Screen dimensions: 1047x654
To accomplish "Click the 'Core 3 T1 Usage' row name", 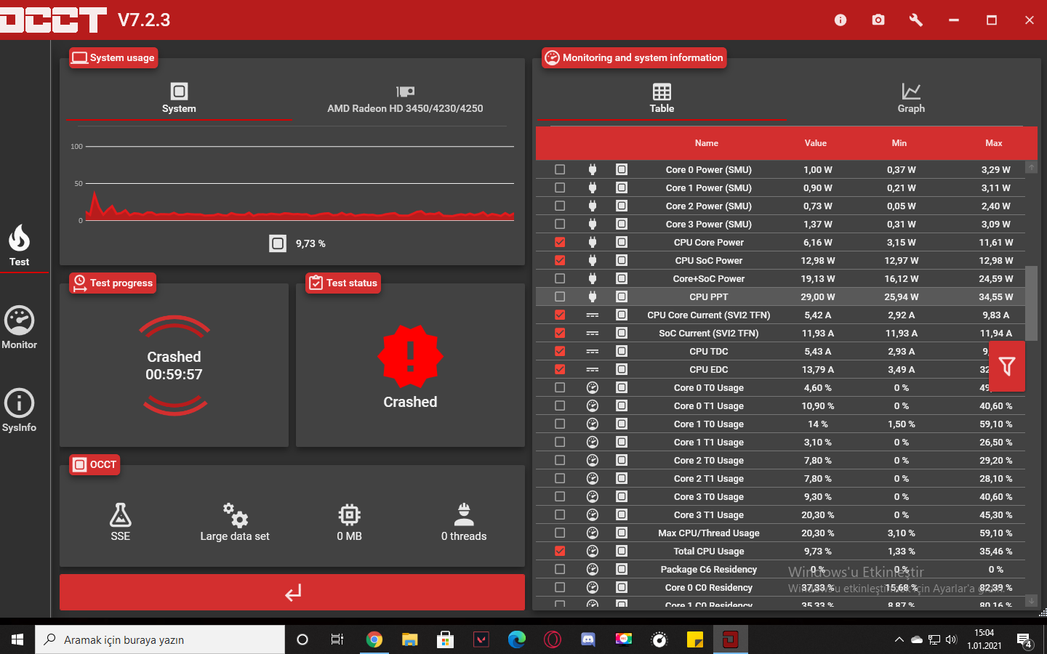I will click(709, 514).
